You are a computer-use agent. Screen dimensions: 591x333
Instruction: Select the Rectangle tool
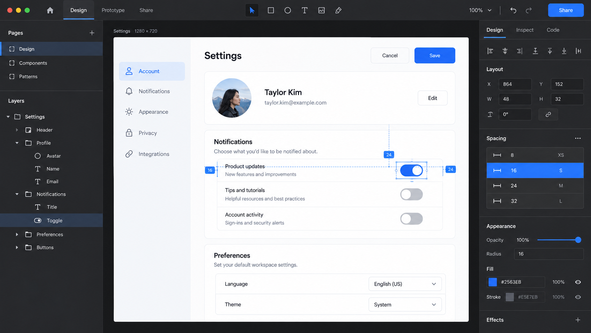pos(271,10)
